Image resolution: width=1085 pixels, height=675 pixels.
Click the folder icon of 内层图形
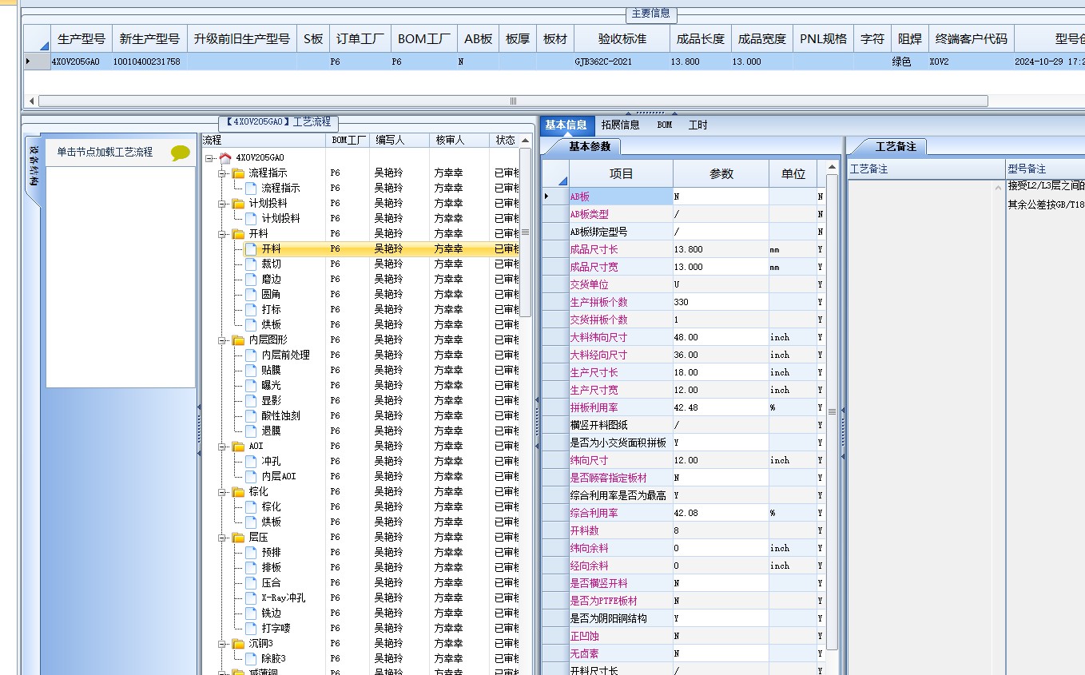click(238, 339)
